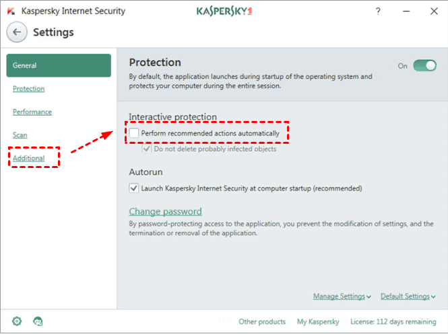Go to the Performance settings section
This screenshot has height=334, width=448.
click(x=32, y=112)
